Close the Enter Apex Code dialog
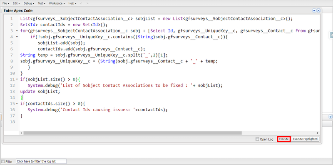The height and width of the screenshot is (165, 333). pyautogui.click(x=318, y=10)
